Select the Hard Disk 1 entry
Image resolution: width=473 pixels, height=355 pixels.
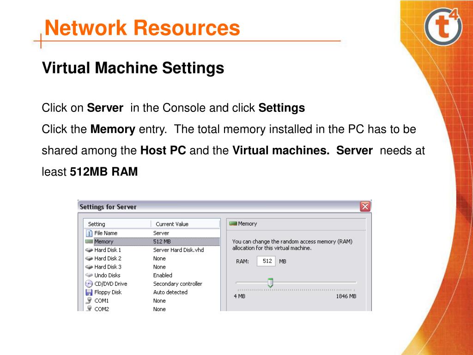152,250
